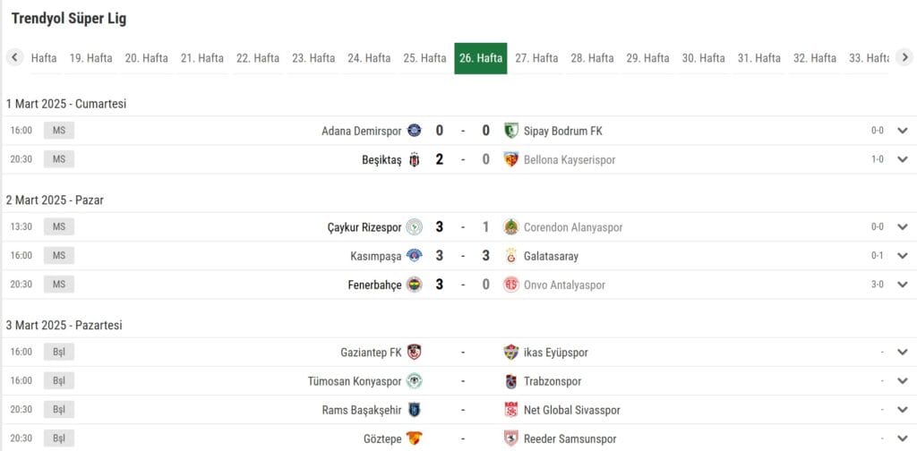917x451 pixels.
Task: Show later weeks with the right arrow
Action: (x=904, y=57)
